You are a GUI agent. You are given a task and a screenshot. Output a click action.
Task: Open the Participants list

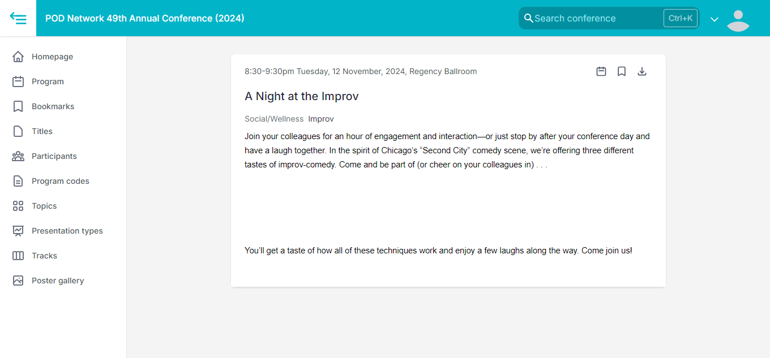[54, 156]
